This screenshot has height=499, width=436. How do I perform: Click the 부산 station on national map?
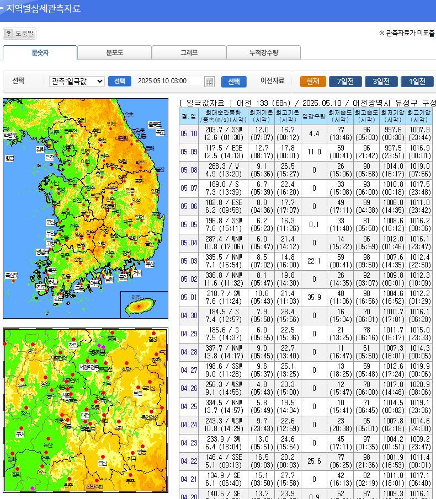(x=150, y=264)
